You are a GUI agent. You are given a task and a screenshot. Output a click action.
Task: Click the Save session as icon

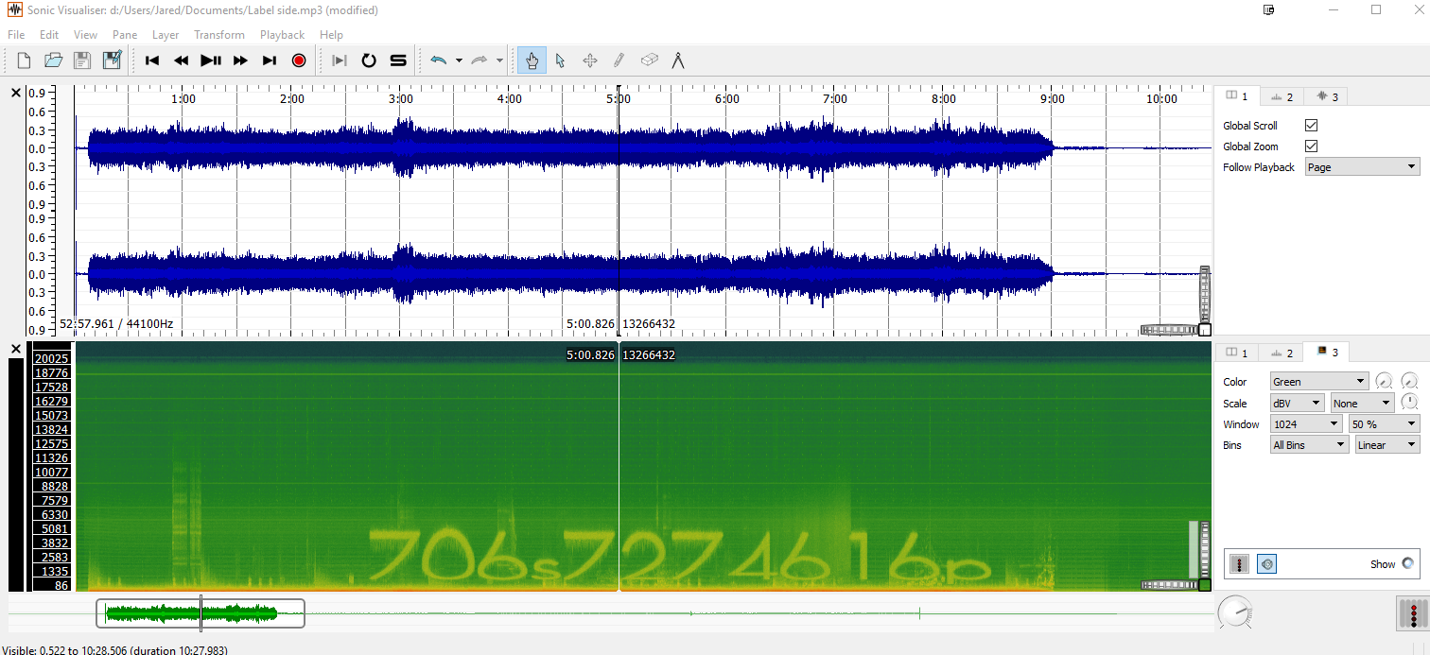click(113, 60)
